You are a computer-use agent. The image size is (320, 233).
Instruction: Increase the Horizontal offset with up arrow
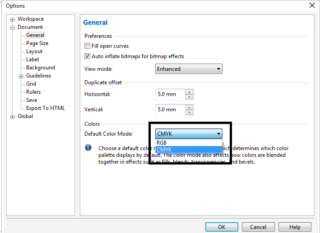pos(189,92)
